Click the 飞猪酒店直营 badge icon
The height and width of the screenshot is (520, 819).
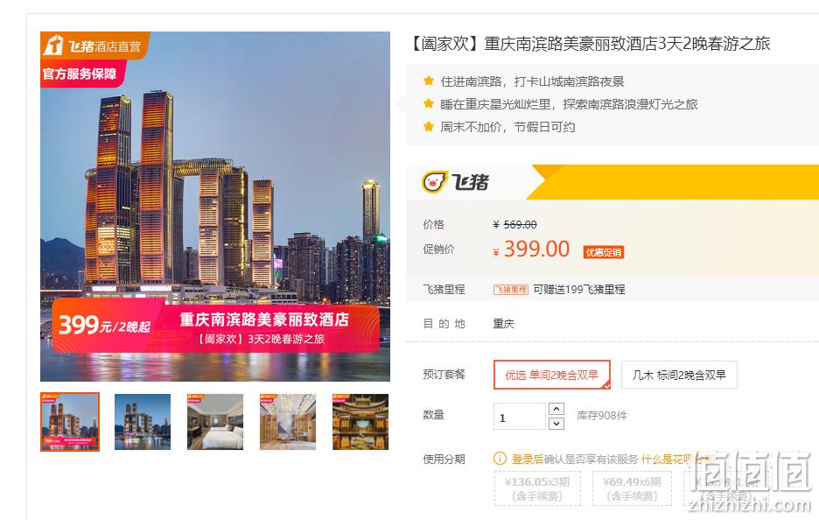tap(52, 45)
